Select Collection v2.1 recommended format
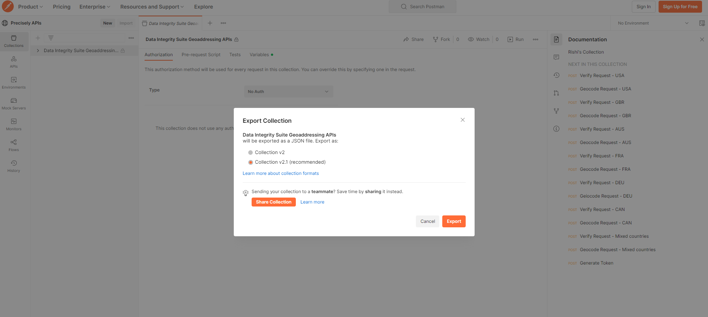This screenshot has height=317, width=708. (x=250, y=162)
